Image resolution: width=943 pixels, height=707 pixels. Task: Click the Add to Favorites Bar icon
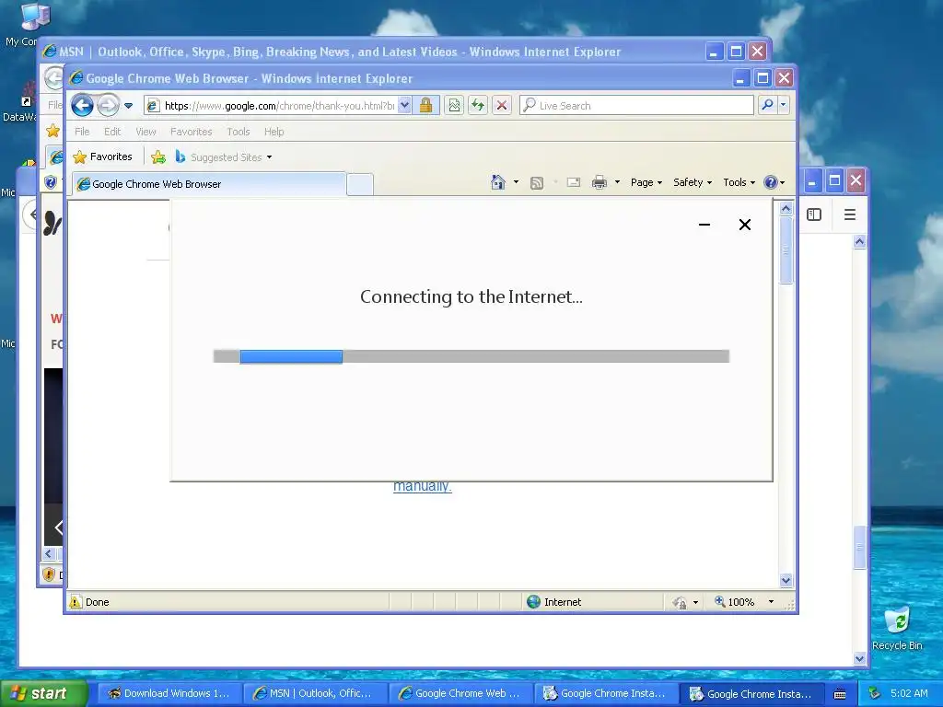coord(158,156)
